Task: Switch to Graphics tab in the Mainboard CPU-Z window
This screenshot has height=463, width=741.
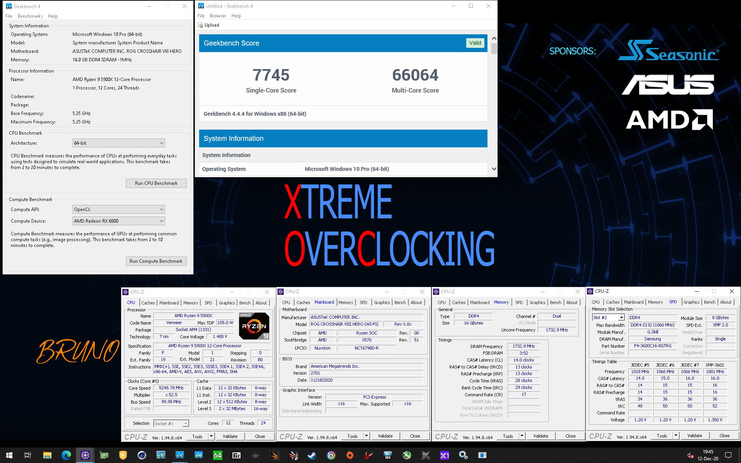Action: pos(382,302)
